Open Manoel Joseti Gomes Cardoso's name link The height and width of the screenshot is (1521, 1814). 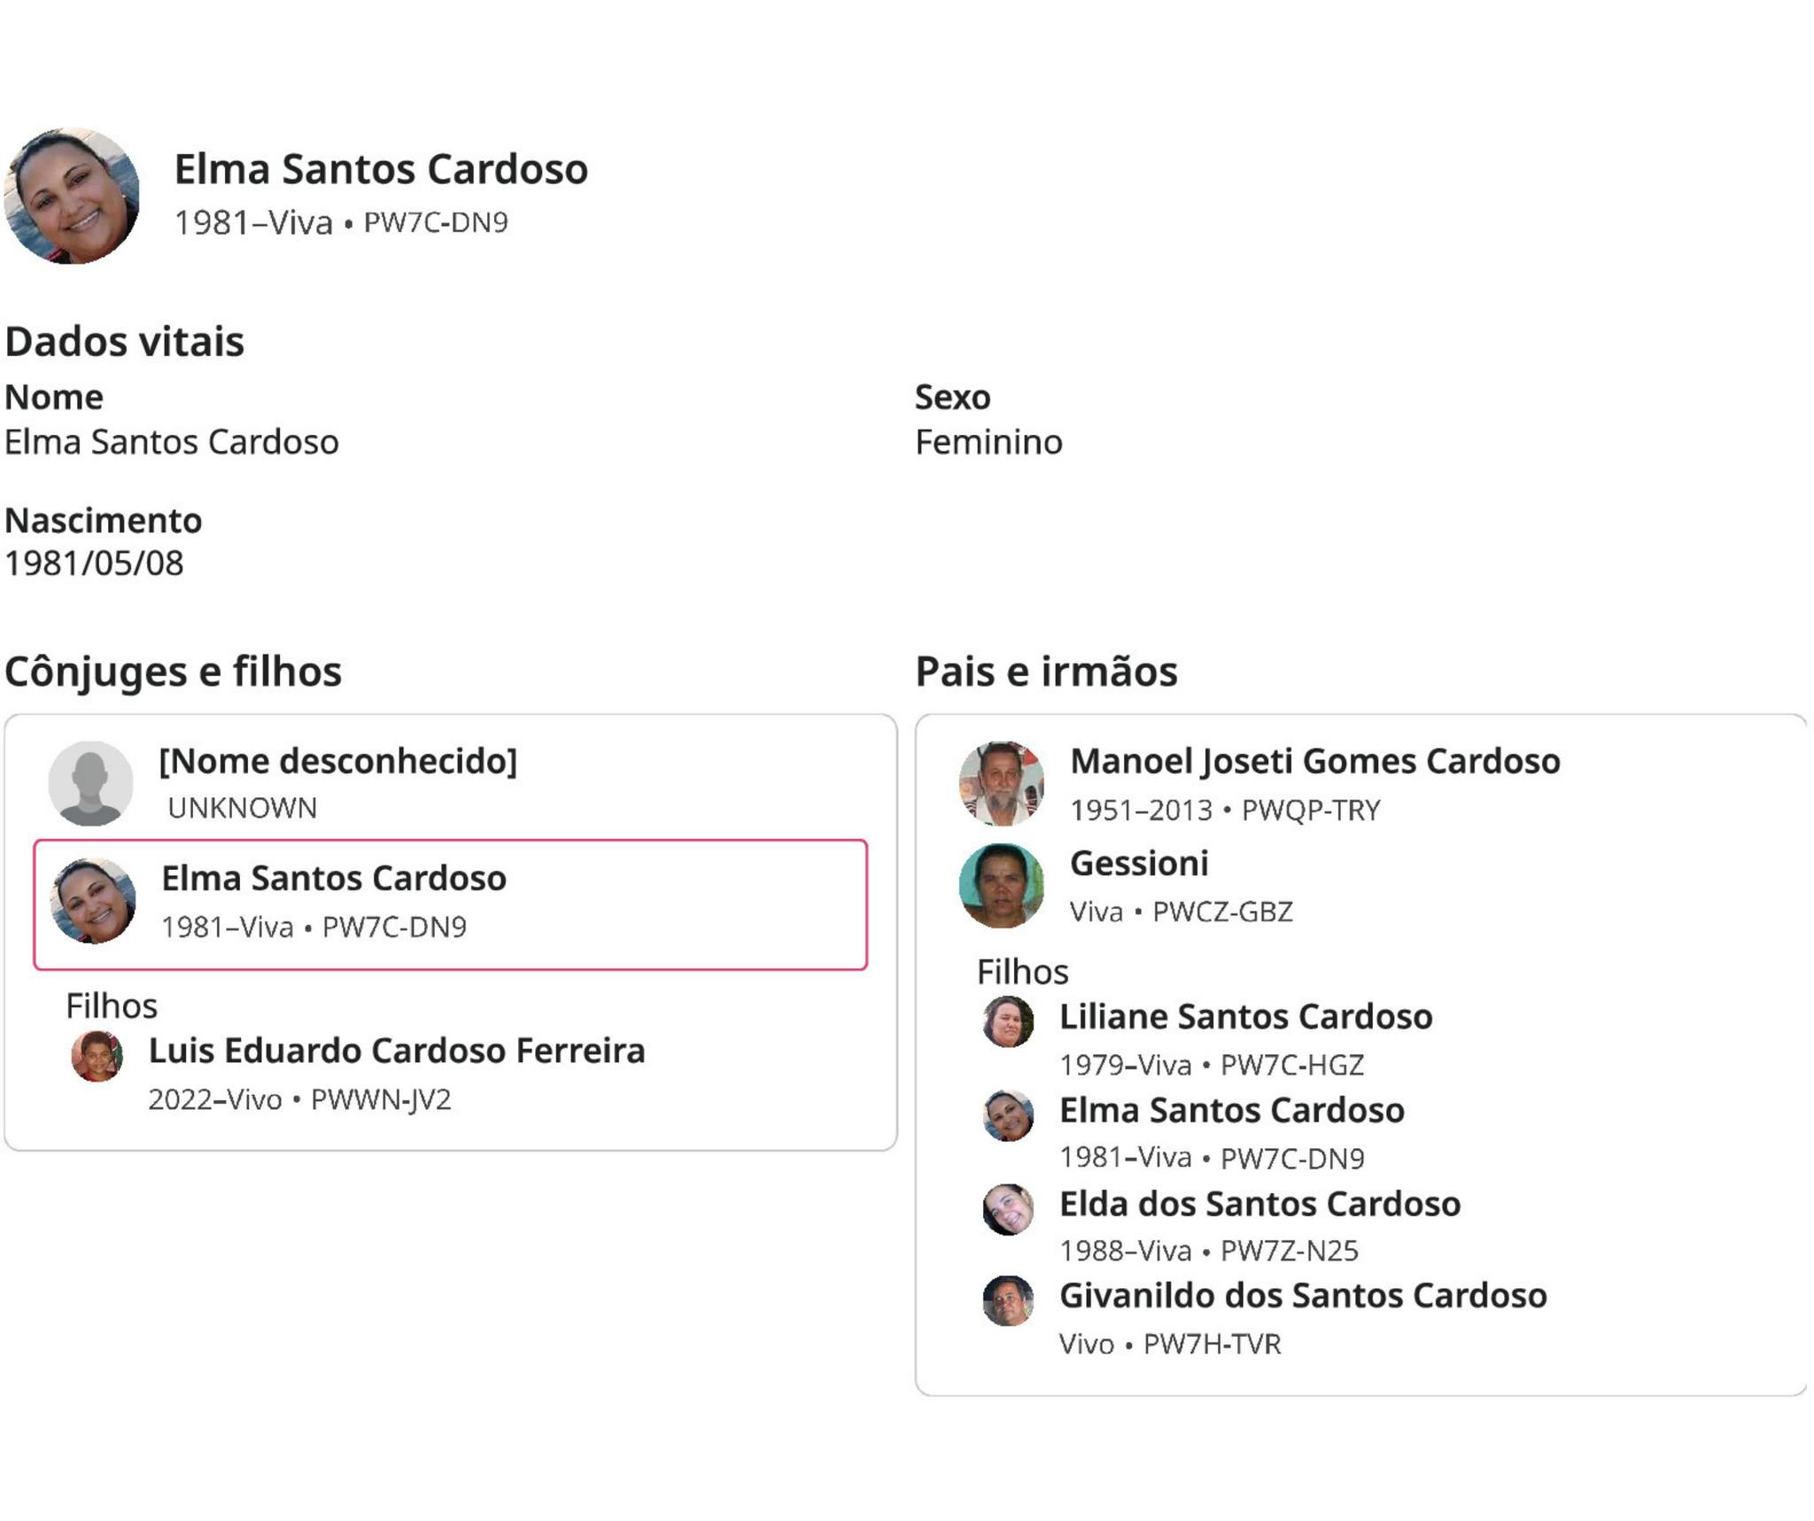tap(1314, 761)
